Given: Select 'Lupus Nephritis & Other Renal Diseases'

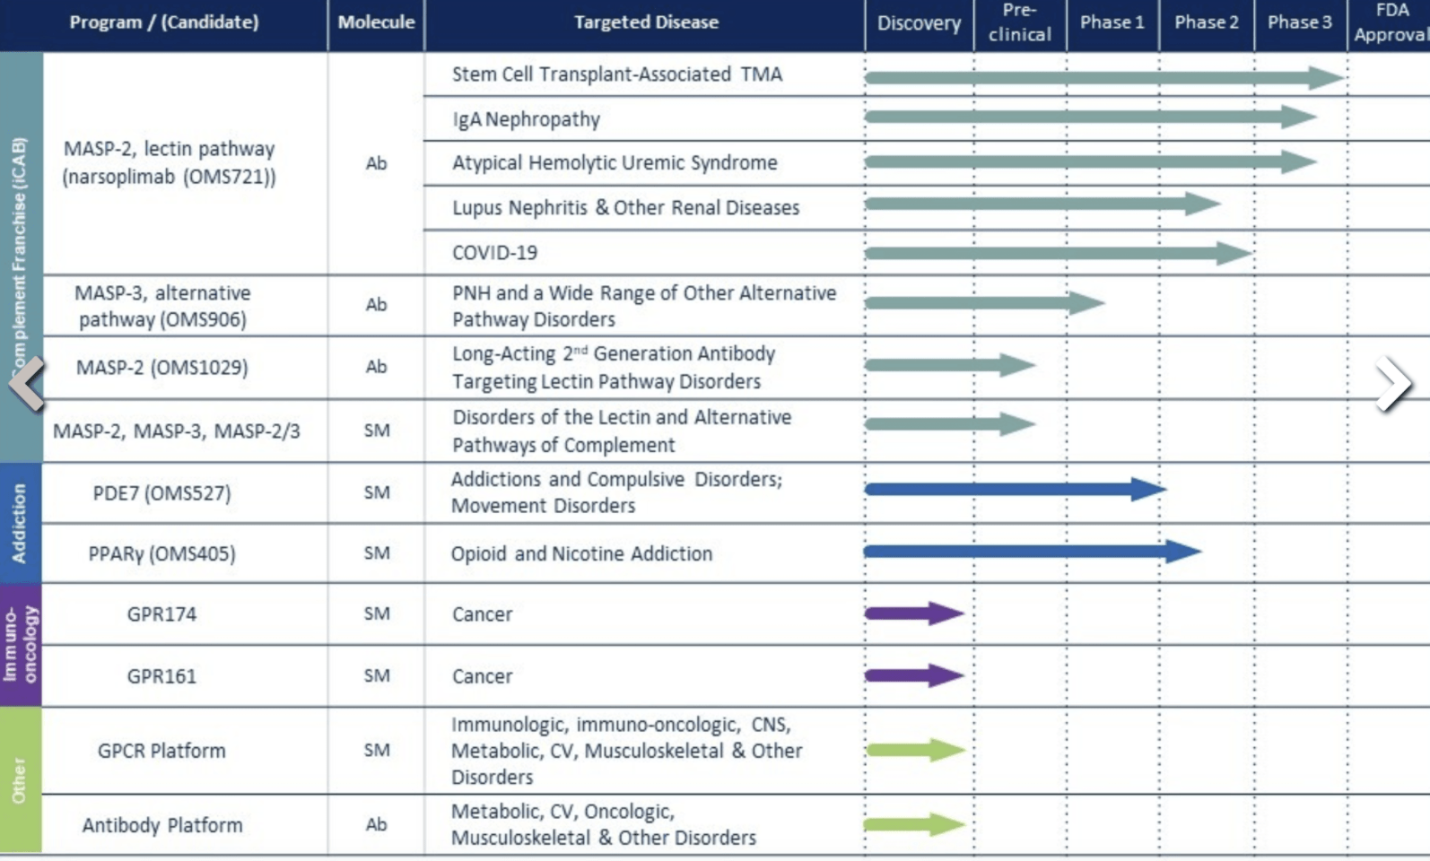Looking at the screenshot, I should (x=625, y=208).
